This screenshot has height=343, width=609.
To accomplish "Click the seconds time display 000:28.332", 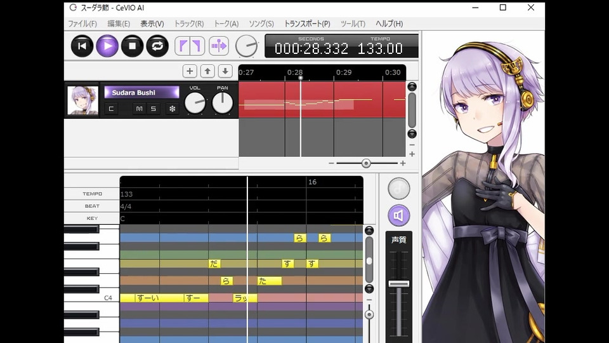I will 311,49.
